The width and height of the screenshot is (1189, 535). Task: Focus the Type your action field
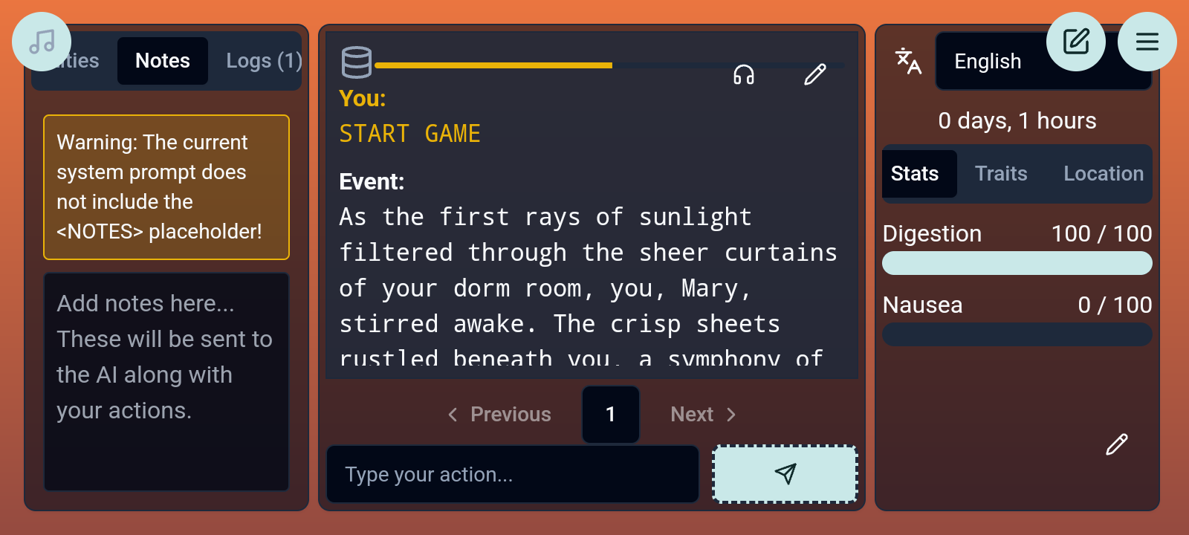[512, 474]
